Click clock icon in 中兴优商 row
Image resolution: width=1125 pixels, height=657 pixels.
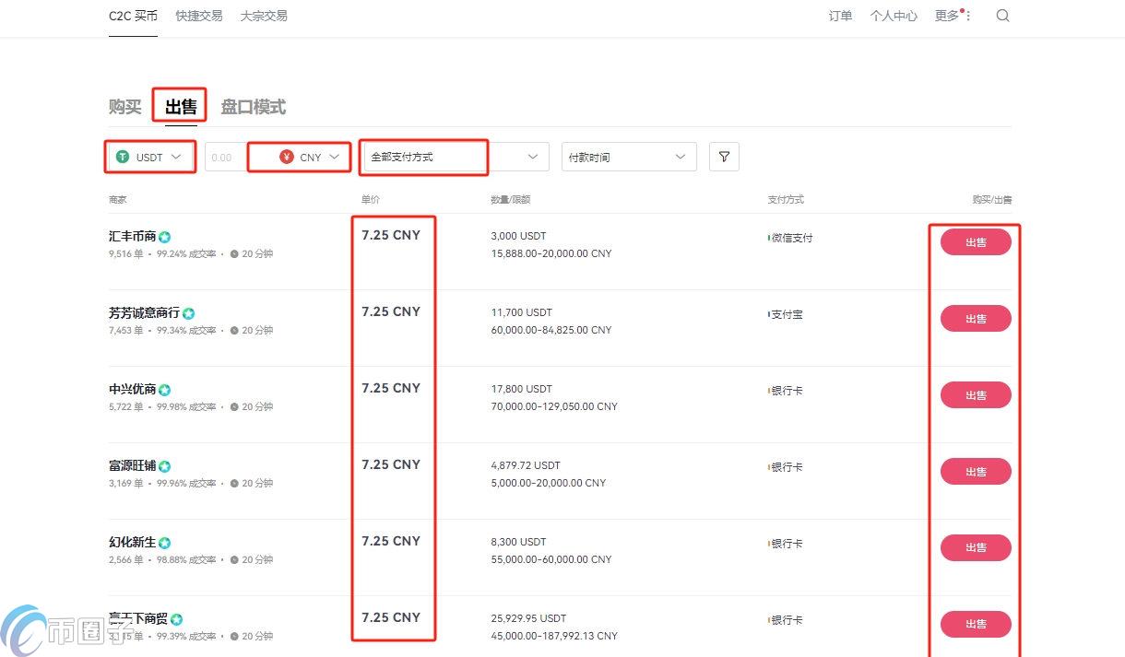(x=234, y=406)
